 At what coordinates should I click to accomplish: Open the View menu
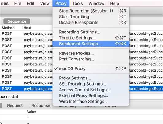coord(45,4)
